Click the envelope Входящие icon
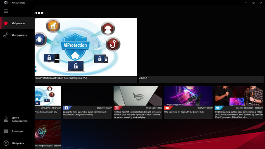Viewport: 265px width, 149px height. [6, 131]
